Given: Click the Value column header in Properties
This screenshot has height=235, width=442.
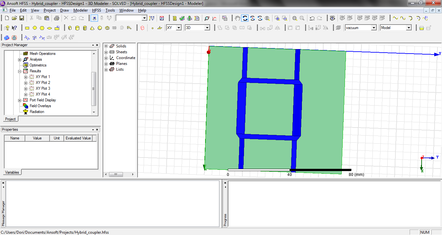Looking at the screenshot, I should click(x=37, y=138).
